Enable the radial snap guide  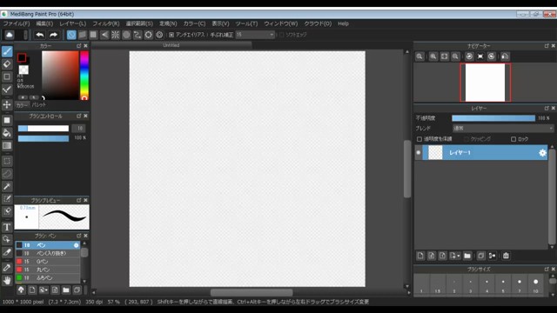coord(116,35)
